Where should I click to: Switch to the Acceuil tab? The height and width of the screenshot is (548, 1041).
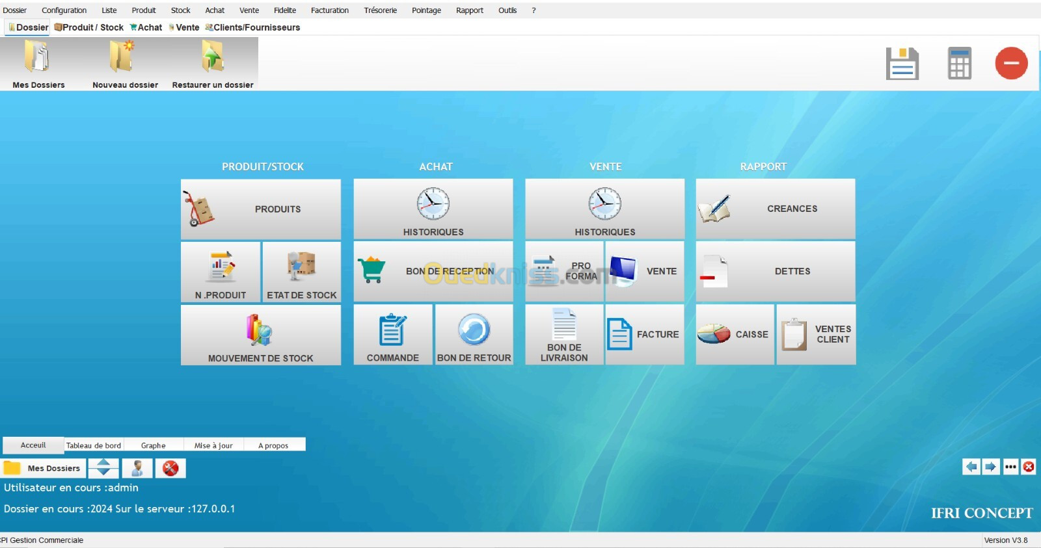tap(33, 445)
